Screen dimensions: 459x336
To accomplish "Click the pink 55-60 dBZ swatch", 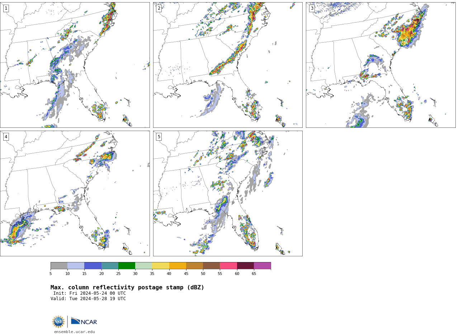I will [x=228, y=266].
